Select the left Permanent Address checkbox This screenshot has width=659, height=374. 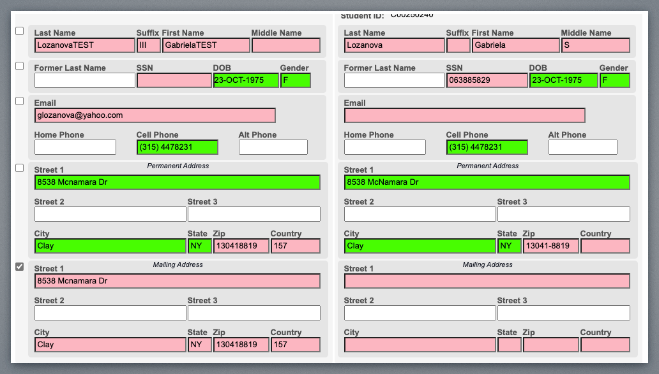coord(19,168)
